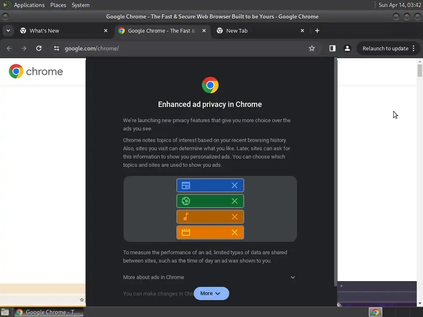Close the What's New tab
423x317 pixels.
(x=106, y=31)
